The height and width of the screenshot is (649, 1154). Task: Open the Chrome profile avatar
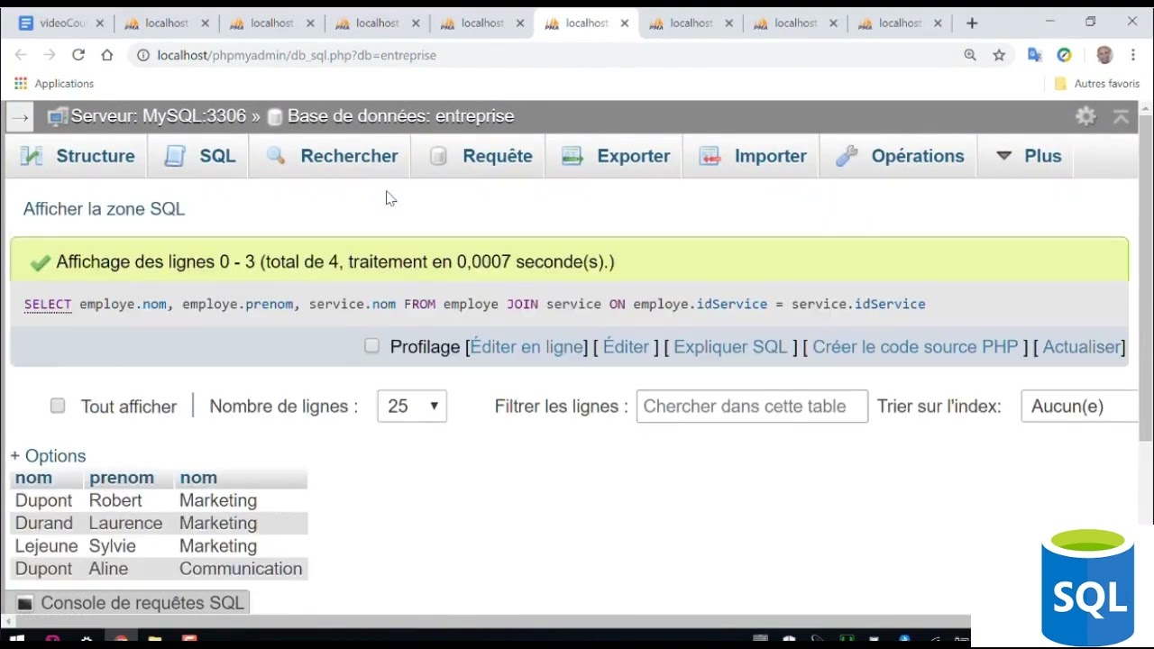click(1104, 55)
